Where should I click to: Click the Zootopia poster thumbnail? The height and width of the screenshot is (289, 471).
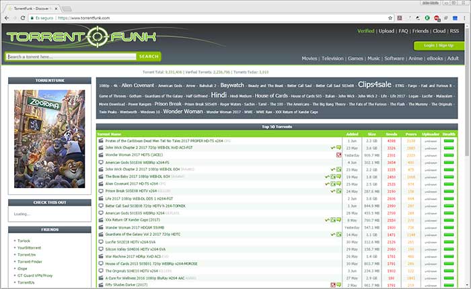(x=50, y=139)
